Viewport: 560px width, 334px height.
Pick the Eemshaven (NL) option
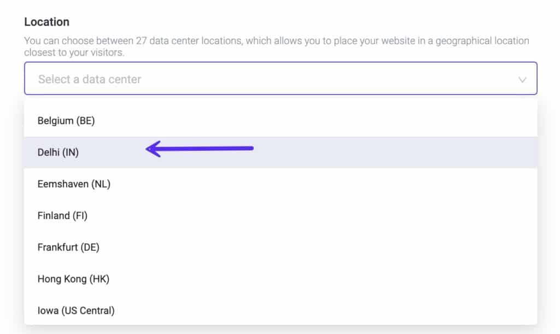74,184
